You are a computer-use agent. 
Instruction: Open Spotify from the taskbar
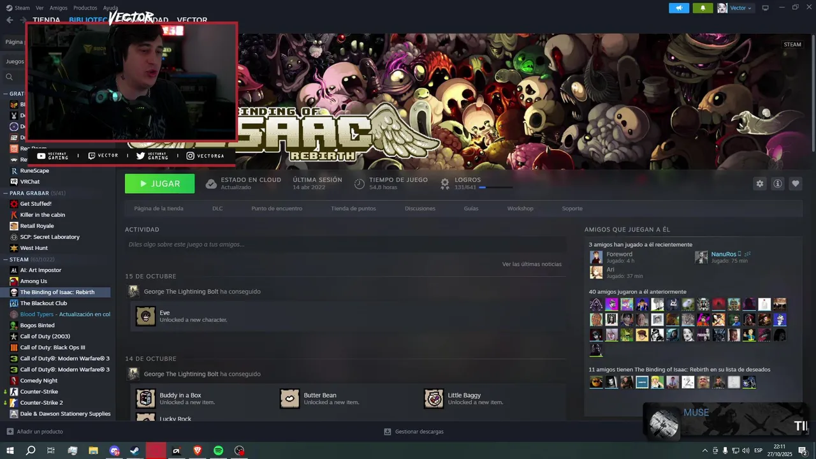pos(218,451)
